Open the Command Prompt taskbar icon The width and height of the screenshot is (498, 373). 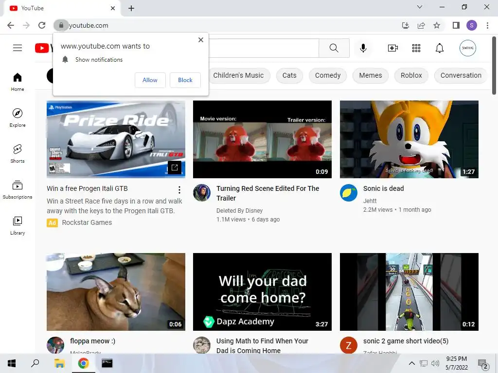(x=107, y=363)
